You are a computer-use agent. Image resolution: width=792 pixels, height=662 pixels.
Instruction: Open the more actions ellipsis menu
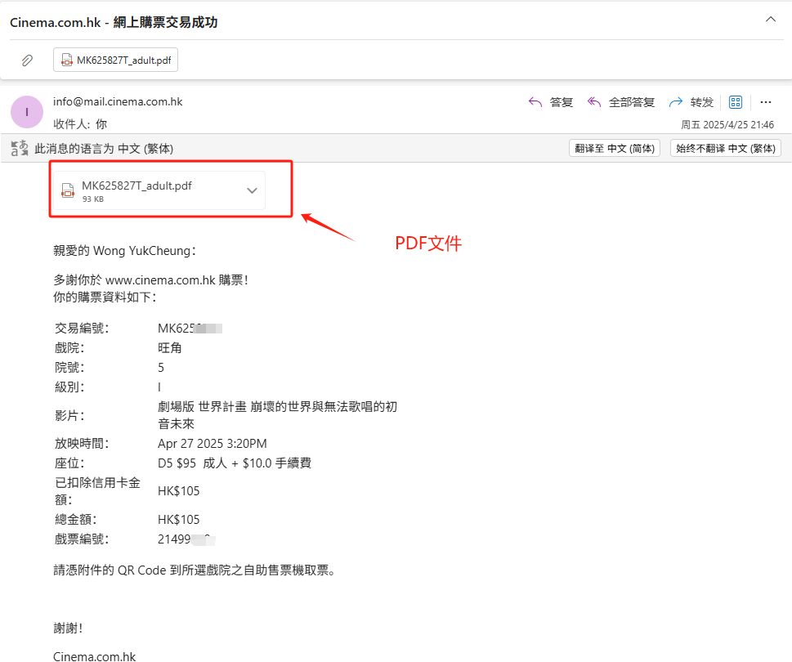[x=766, y=102]
